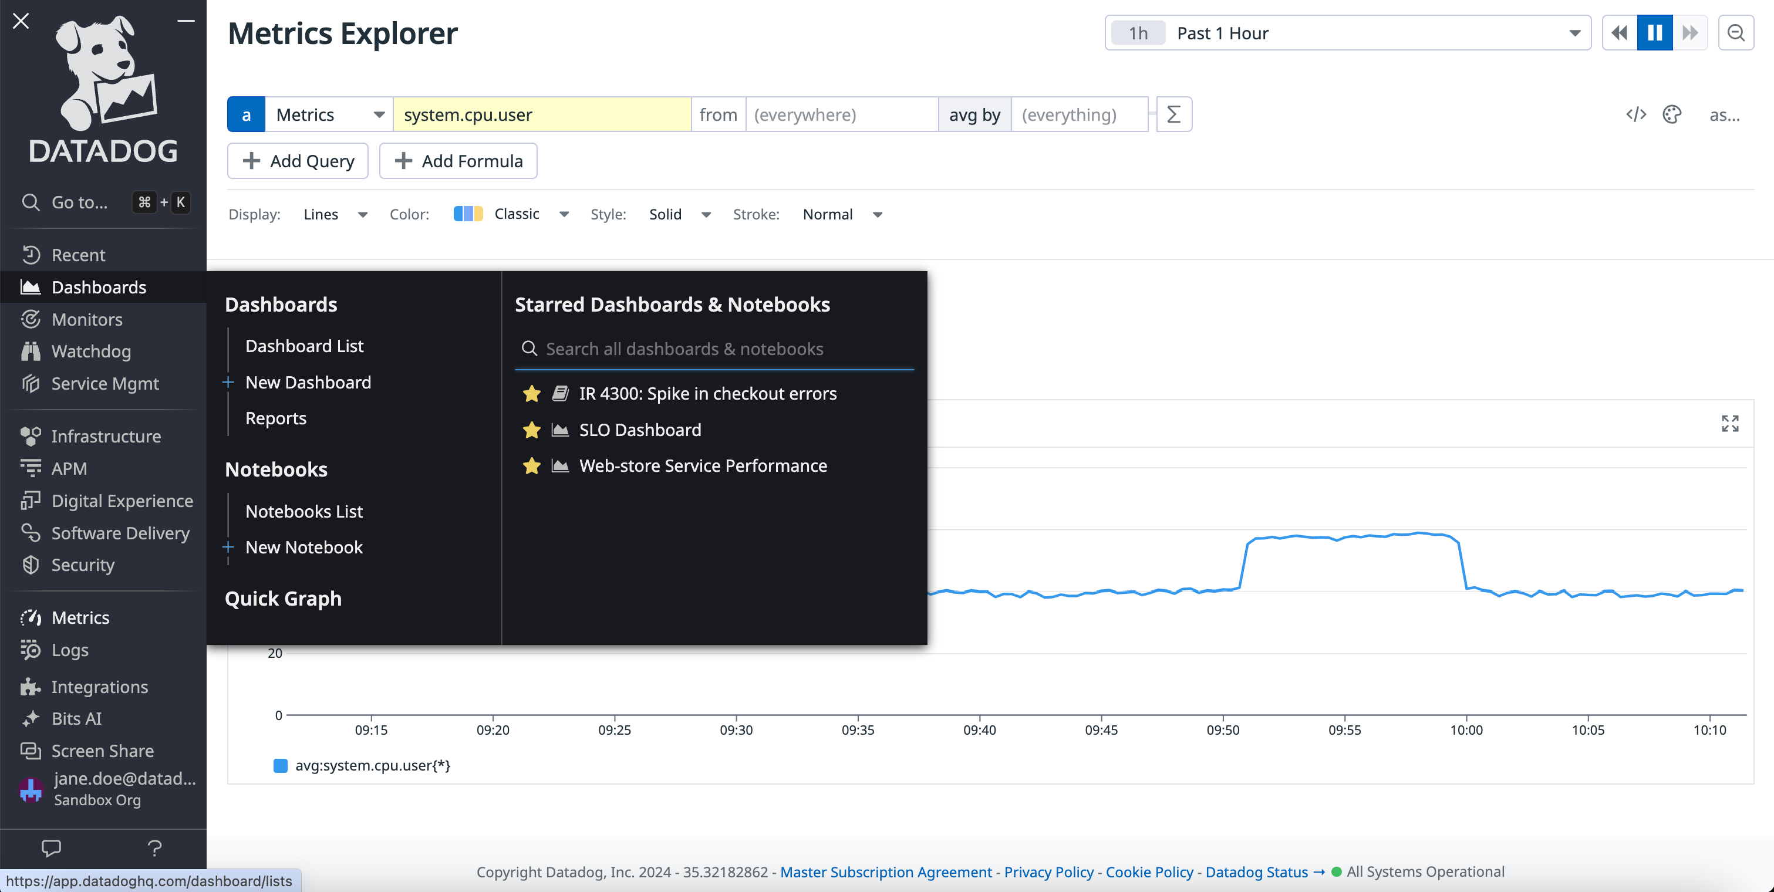Screen dimensions: 1774x892
Task: Click the zoom-out magnifier icon
Action: tap(1736, 32)
